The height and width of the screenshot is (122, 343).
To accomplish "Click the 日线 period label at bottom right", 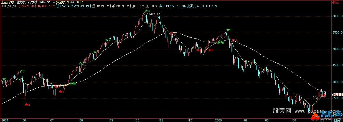I will [337, 120].
